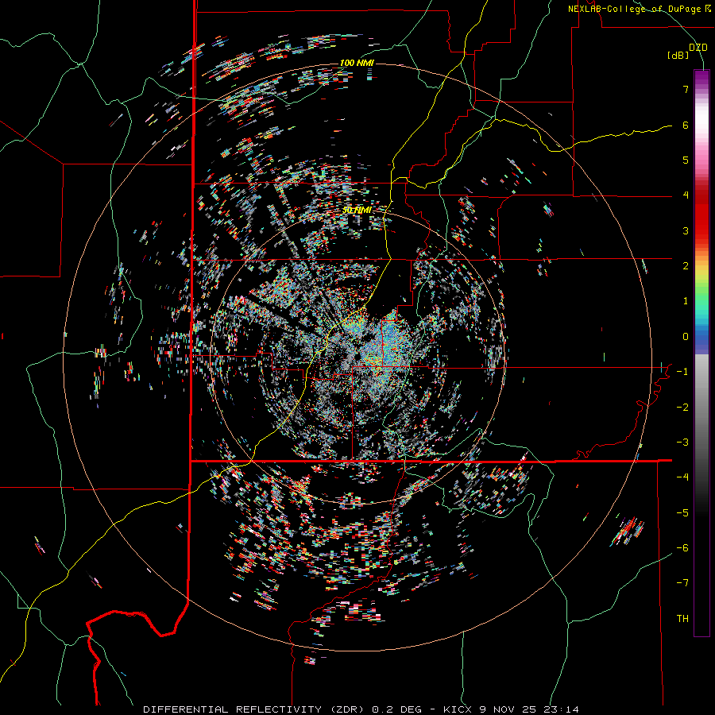Click the -1 value on the color scale
This screenshot has width=715, height=715.
tap(682, 372)
